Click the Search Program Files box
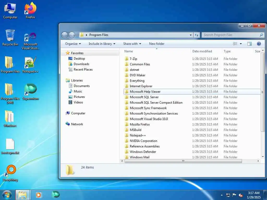 [233, 35]
